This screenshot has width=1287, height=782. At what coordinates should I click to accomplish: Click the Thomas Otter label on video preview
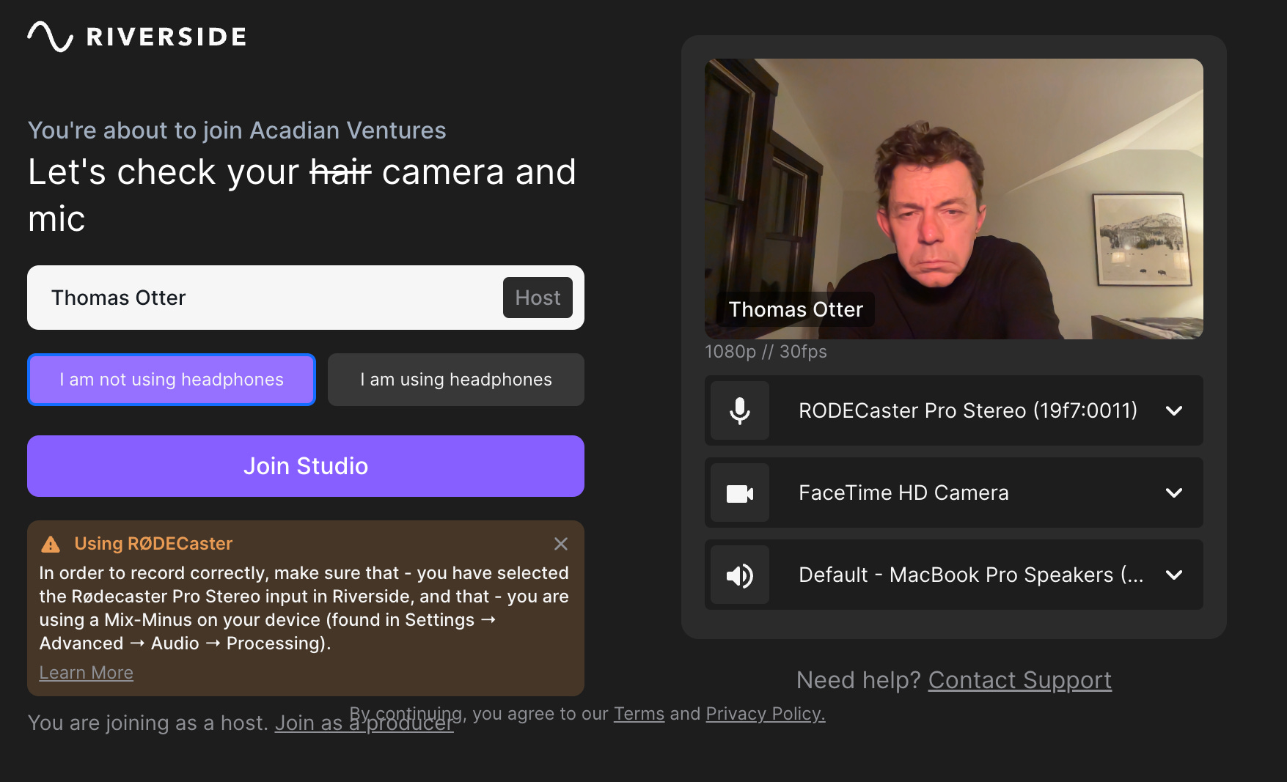tap(796, 309)
